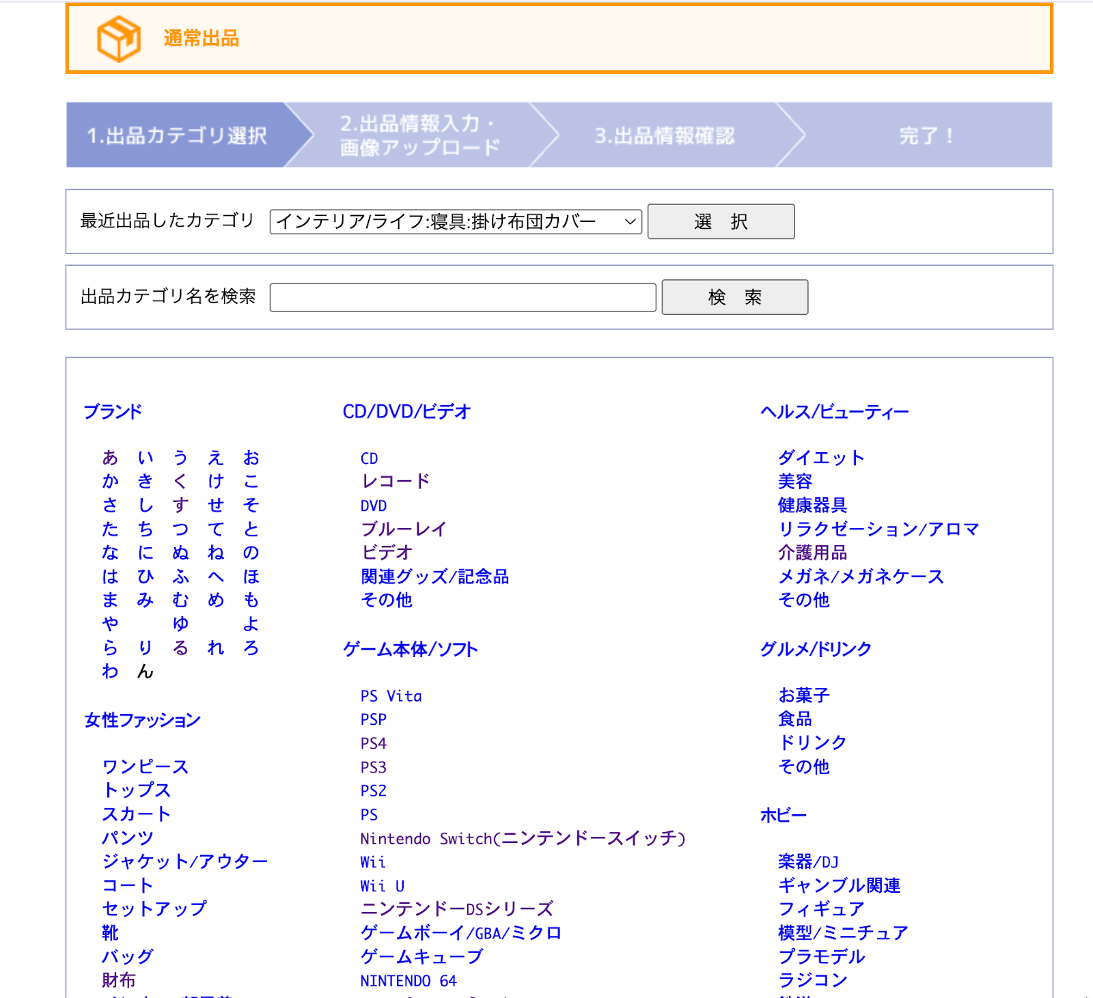Open the ヘルス/ビューティー heading link

tap(834, 412)
